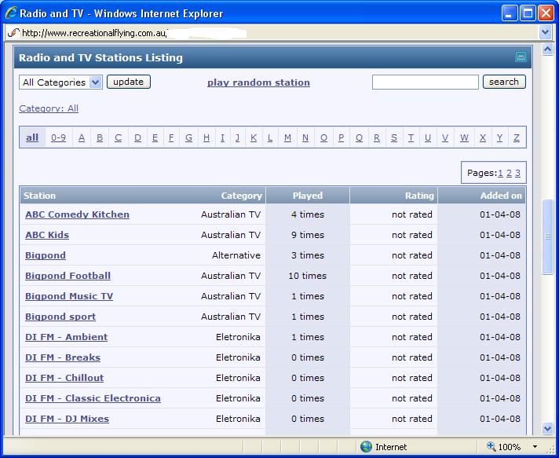Viewport: 559px width, 458px height.
Task: Open the All Categories dropdown
Action: pyautogui.click(x=60, y=82)
